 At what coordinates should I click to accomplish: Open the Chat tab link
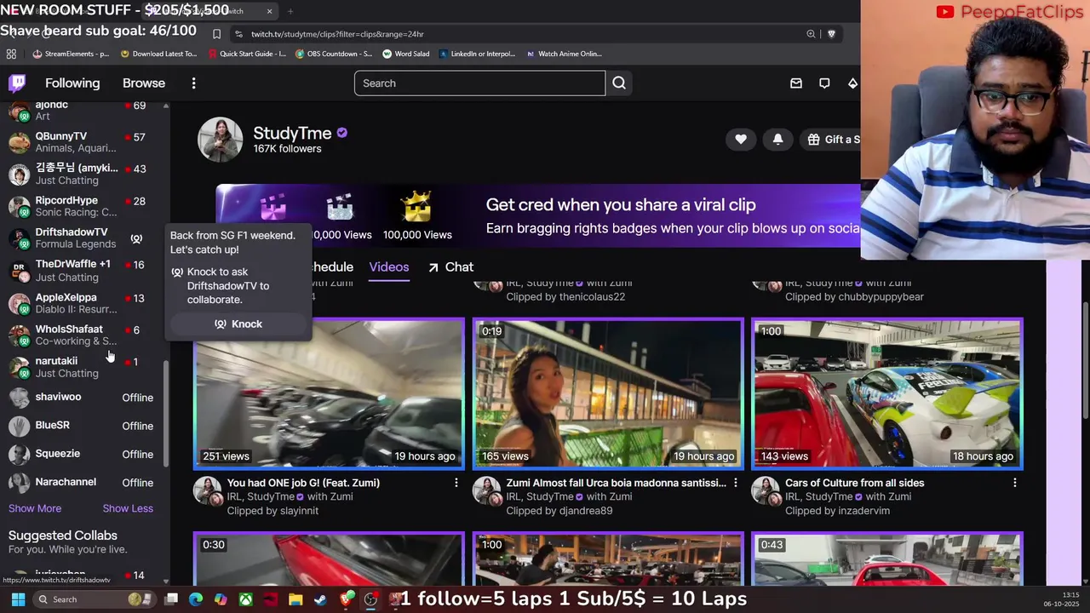coord(450,266)
